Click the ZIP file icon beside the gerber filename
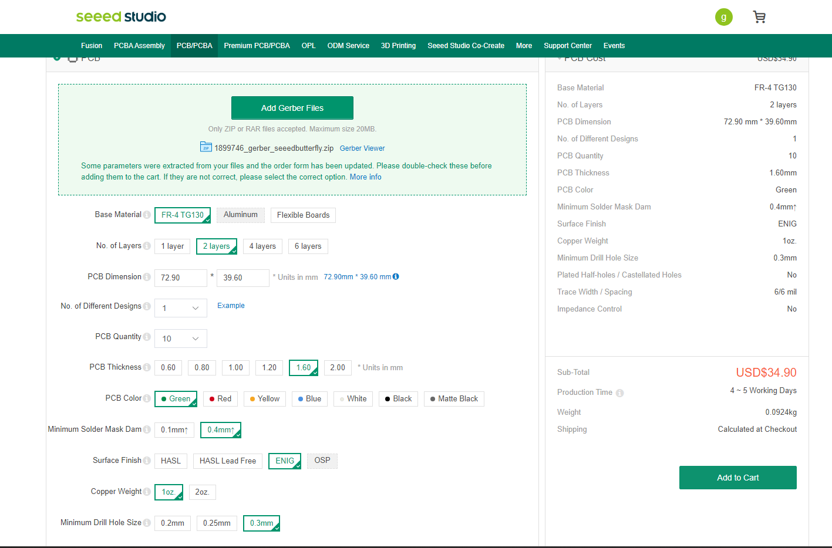 tap(206, 147)
